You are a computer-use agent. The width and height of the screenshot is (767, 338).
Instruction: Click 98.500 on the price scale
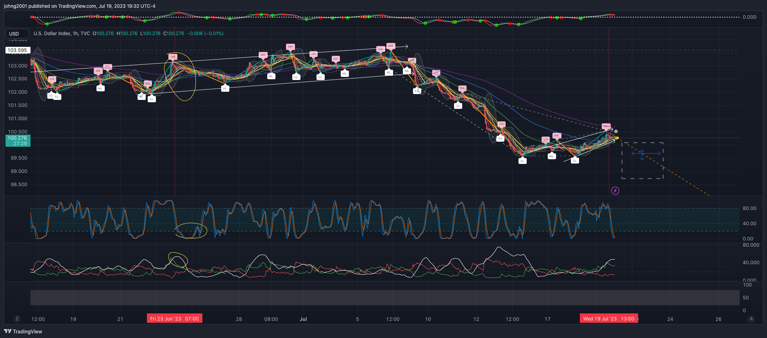[19, 185]
